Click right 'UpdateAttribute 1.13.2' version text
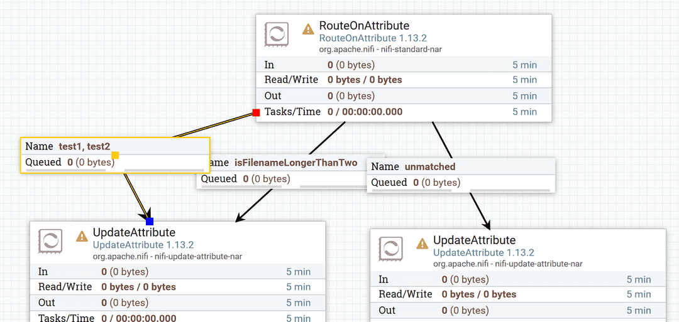 pyautogui.click(x=483, y=252)
